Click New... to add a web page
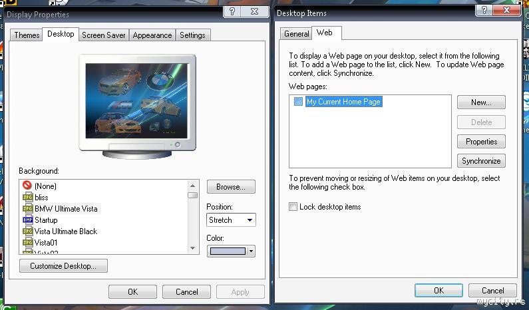This screenshot has width=529, height=310. coord(482,102)
